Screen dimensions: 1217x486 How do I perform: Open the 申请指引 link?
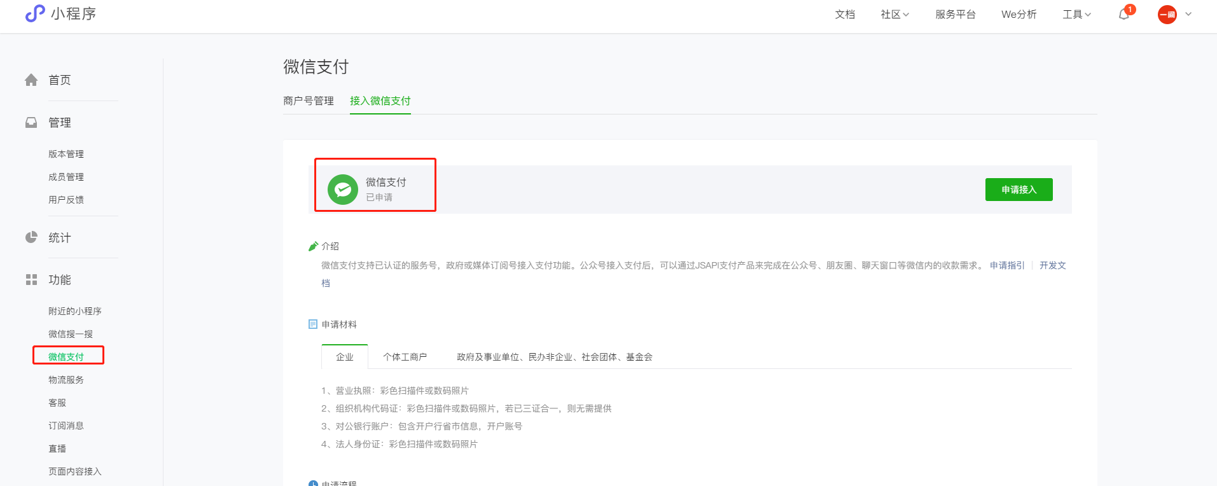tap(1007, 265)
